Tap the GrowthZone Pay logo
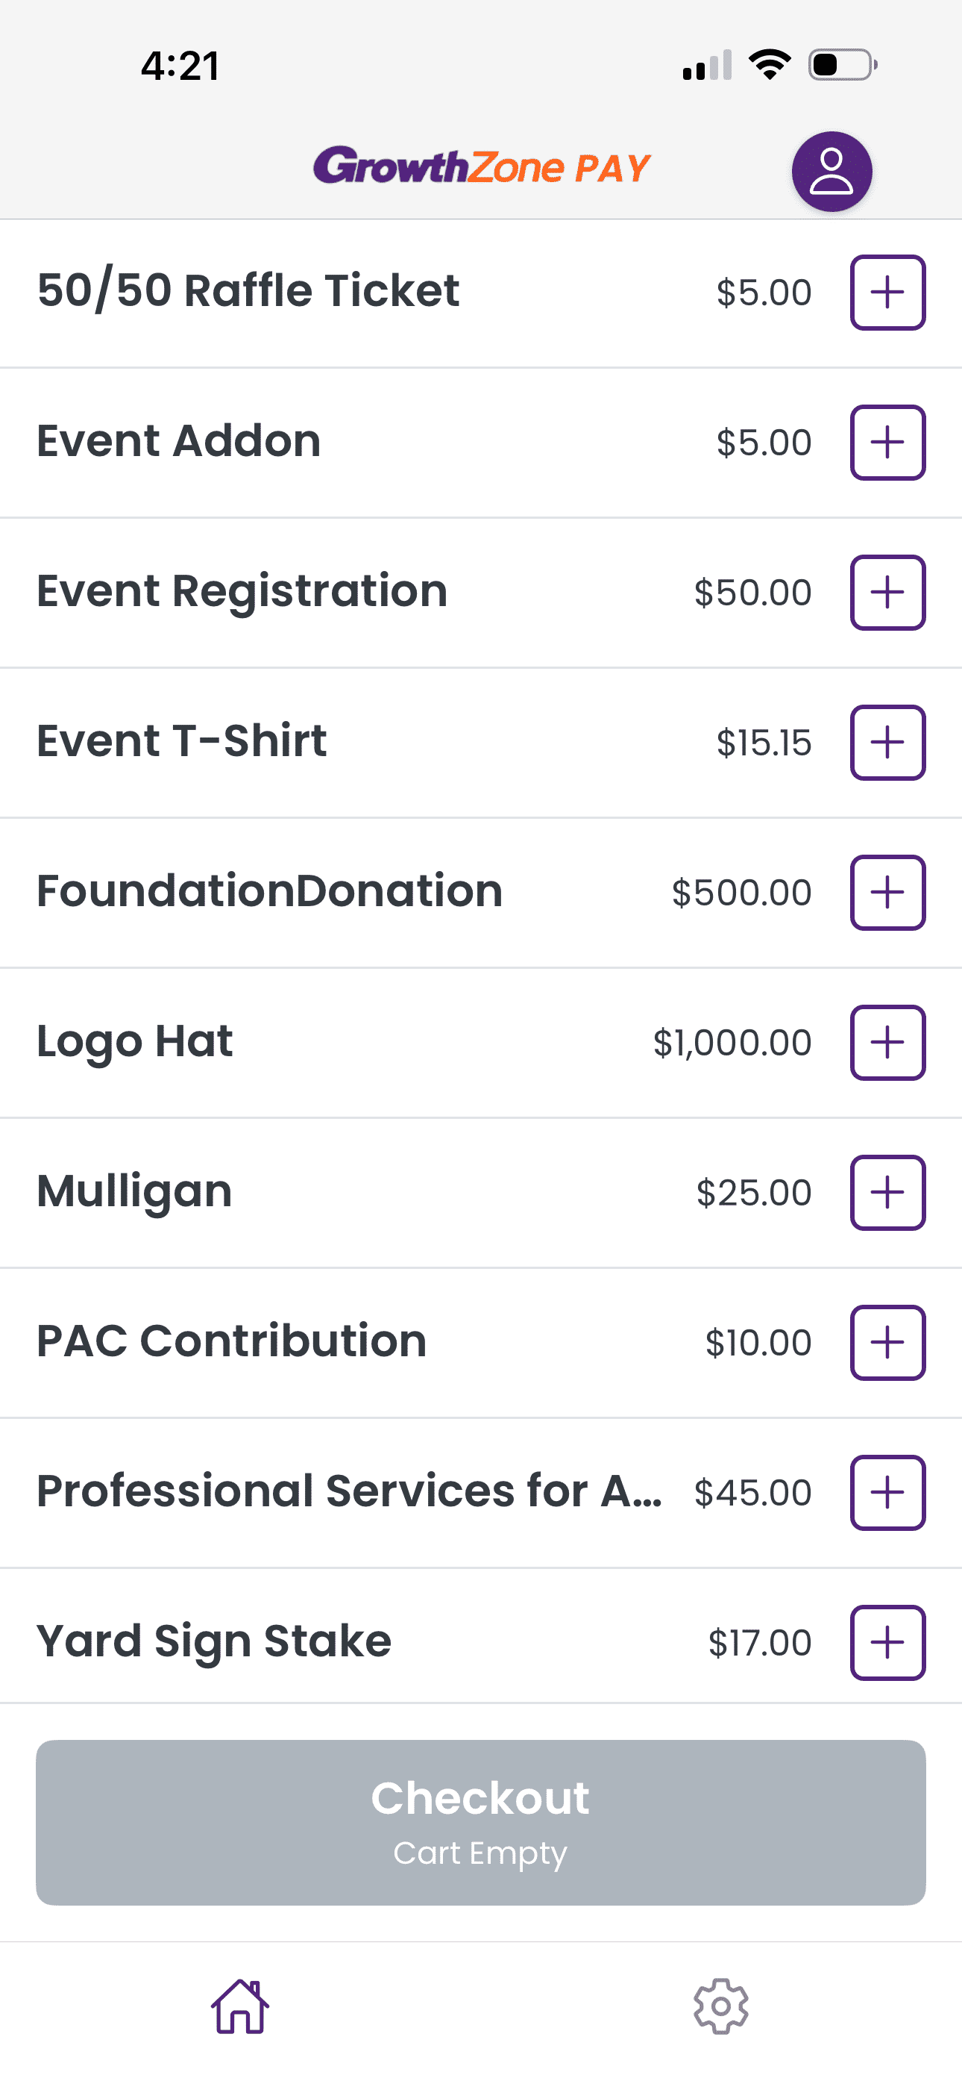 tap(482, 167)
